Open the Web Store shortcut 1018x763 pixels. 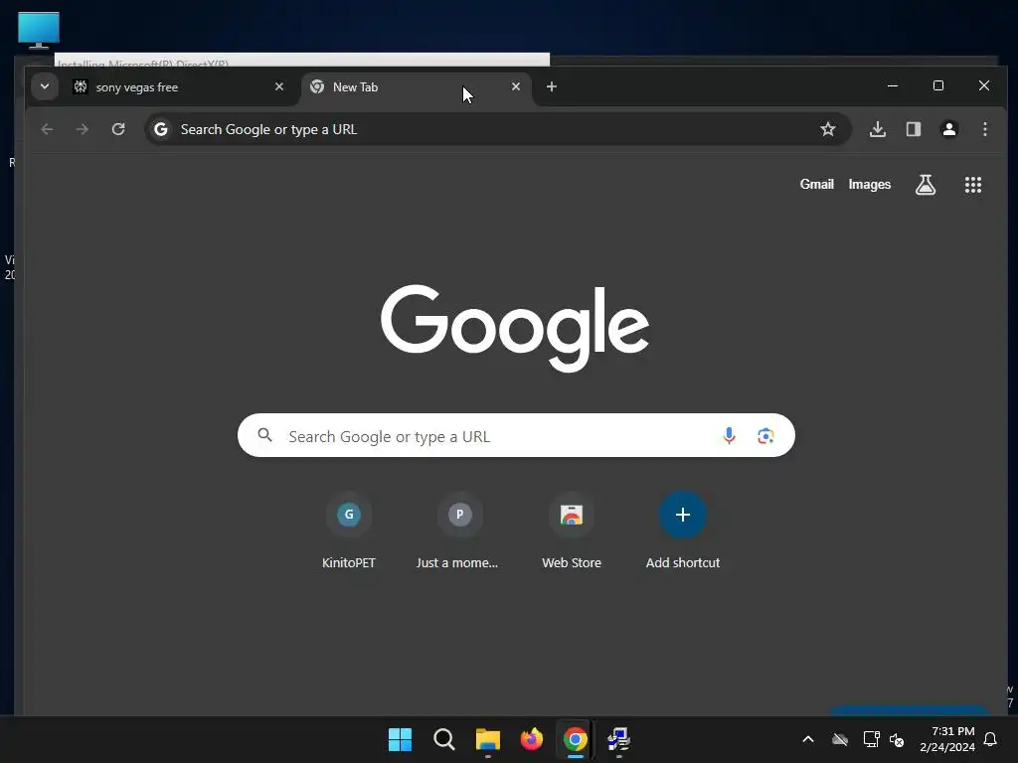(572, 531)
